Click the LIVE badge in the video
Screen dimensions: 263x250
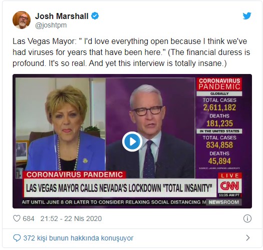point(230,175)
